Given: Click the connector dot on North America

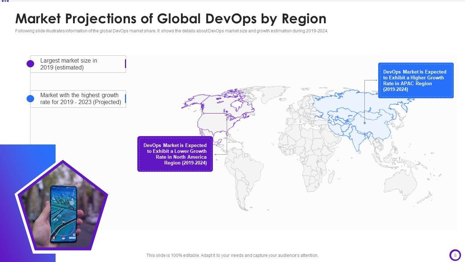Looking at the screenshot, I should [x=227, y=112].
